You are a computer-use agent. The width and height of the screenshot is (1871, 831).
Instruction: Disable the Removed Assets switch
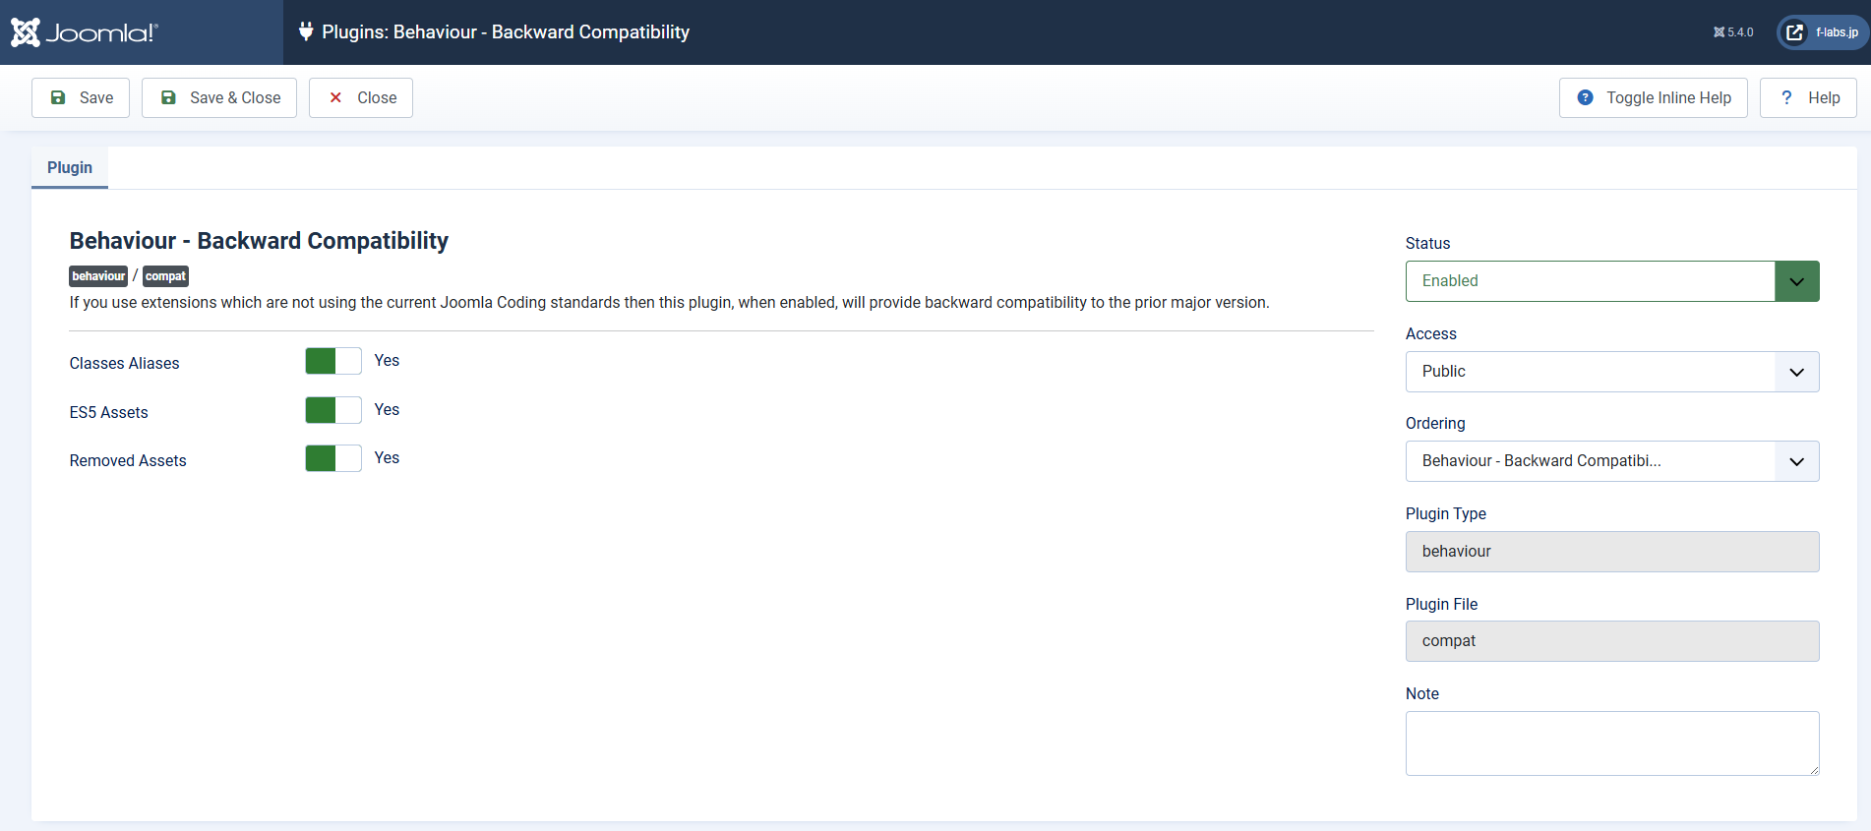tap(333, 458)
